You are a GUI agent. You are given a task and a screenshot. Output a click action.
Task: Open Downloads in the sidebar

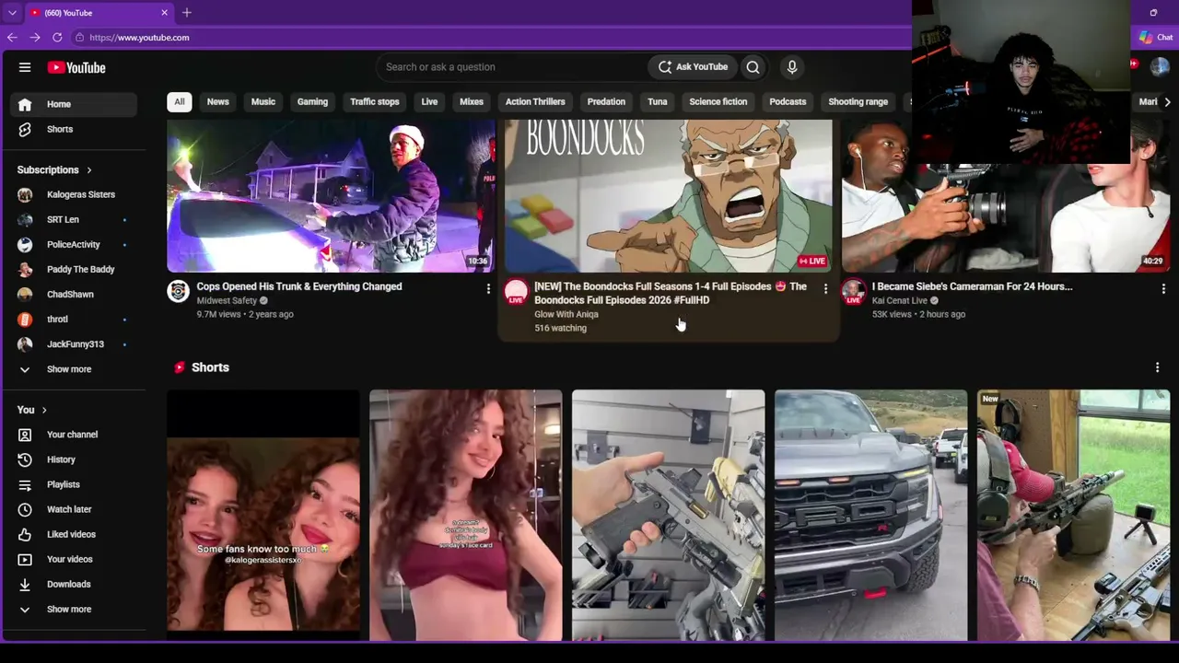click(x=74, y=584)
